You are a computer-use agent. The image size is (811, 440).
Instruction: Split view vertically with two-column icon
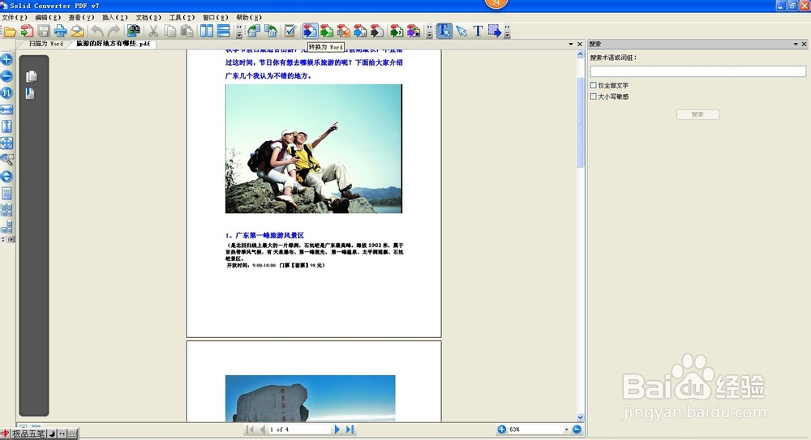[206, 32]
